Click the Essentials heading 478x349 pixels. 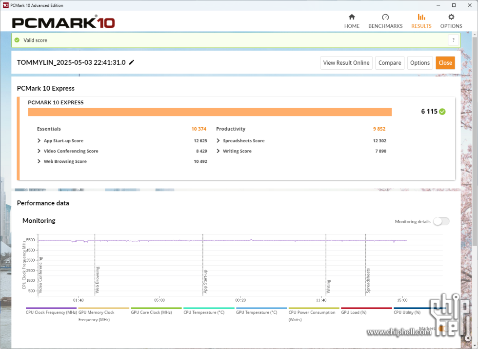pyautogui.click(x=49, y=129)
